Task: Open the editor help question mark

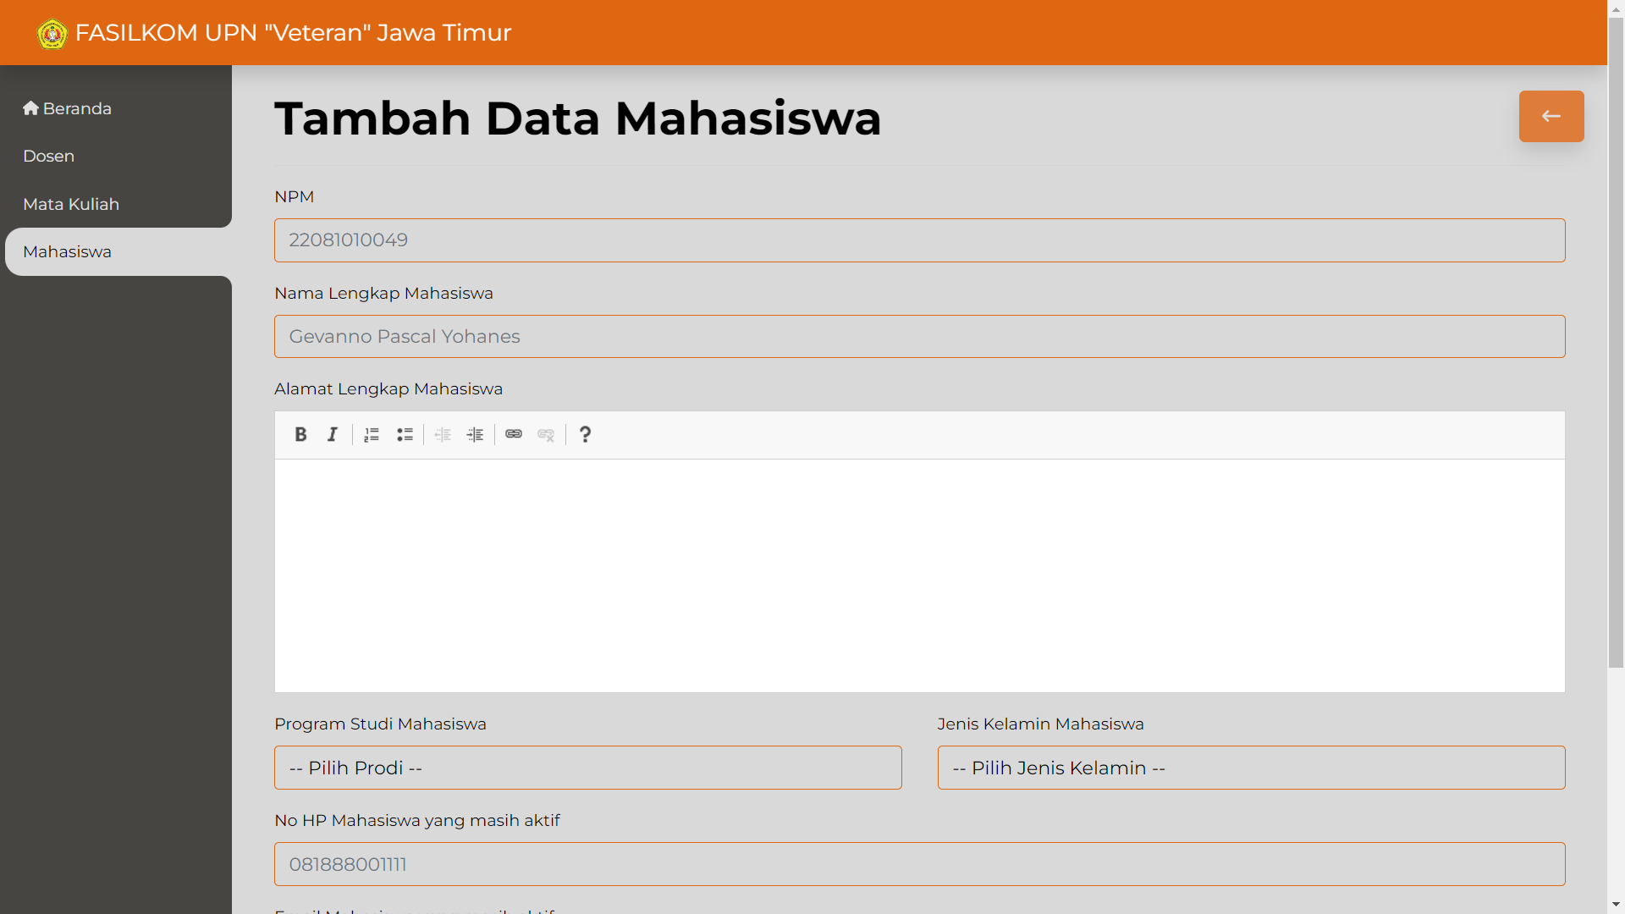Action: 585,434
